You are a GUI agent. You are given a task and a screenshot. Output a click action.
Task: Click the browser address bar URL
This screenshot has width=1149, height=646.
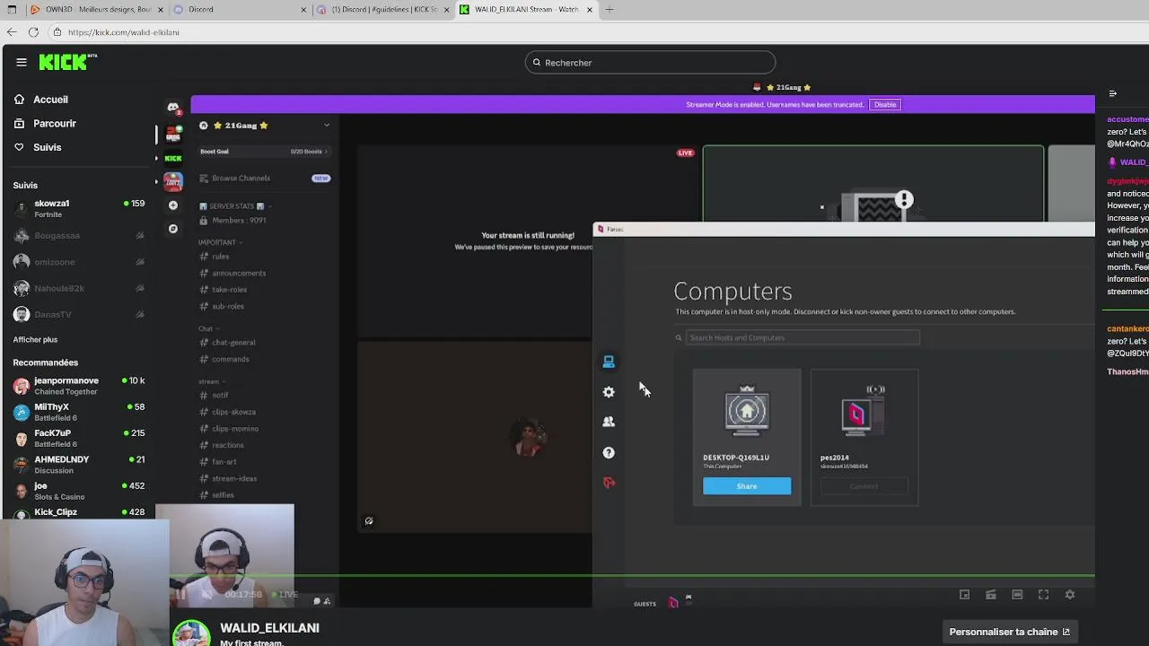[124, 32]
